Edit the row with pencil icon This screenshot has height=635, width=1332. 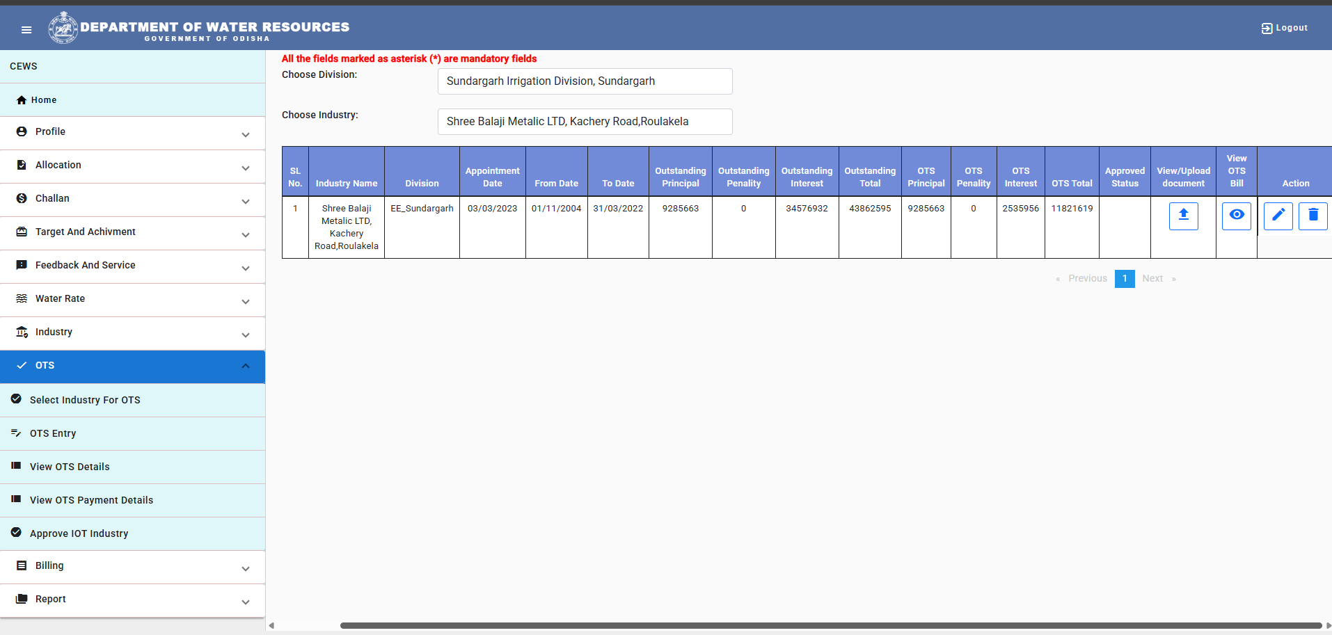(1278, 216)
